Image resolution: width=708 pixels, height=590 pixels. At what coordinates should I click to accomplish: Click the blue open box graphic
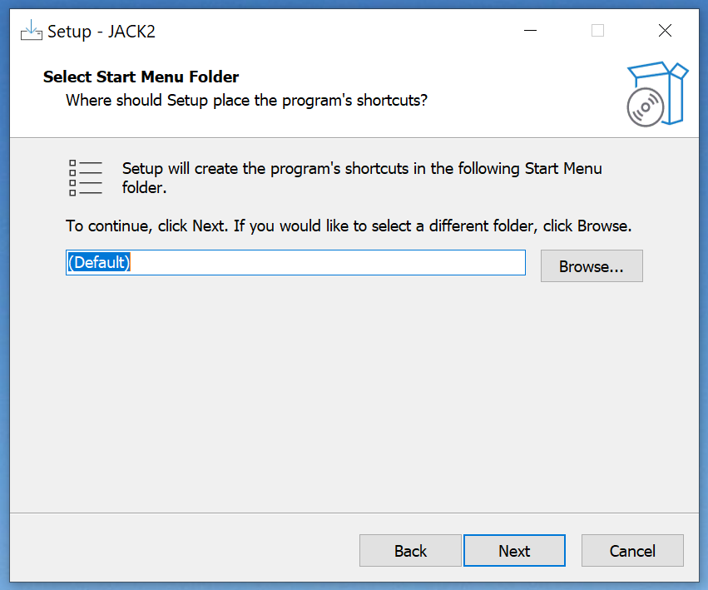[x=666, y=83]
